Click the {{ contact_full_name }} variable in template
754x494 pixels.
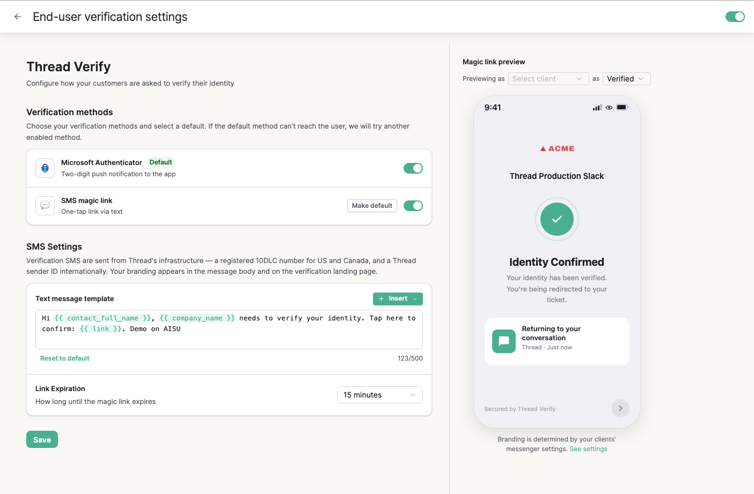tap(103, 318)
